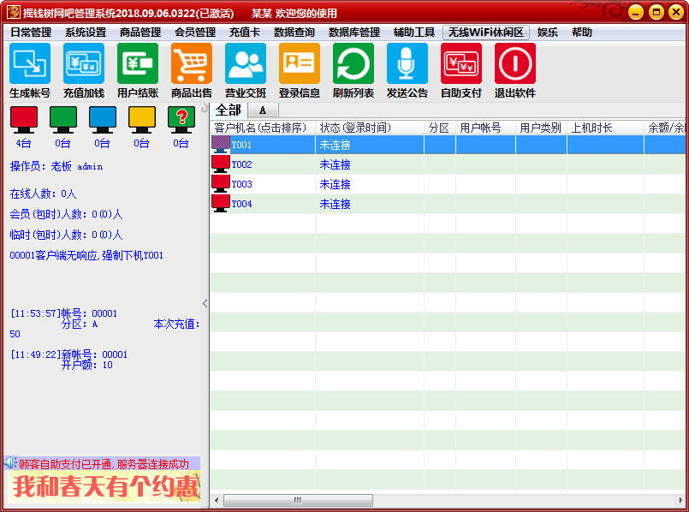Sort by 客户机名 column header
The image size is (689, 512).
coord(260,128)
